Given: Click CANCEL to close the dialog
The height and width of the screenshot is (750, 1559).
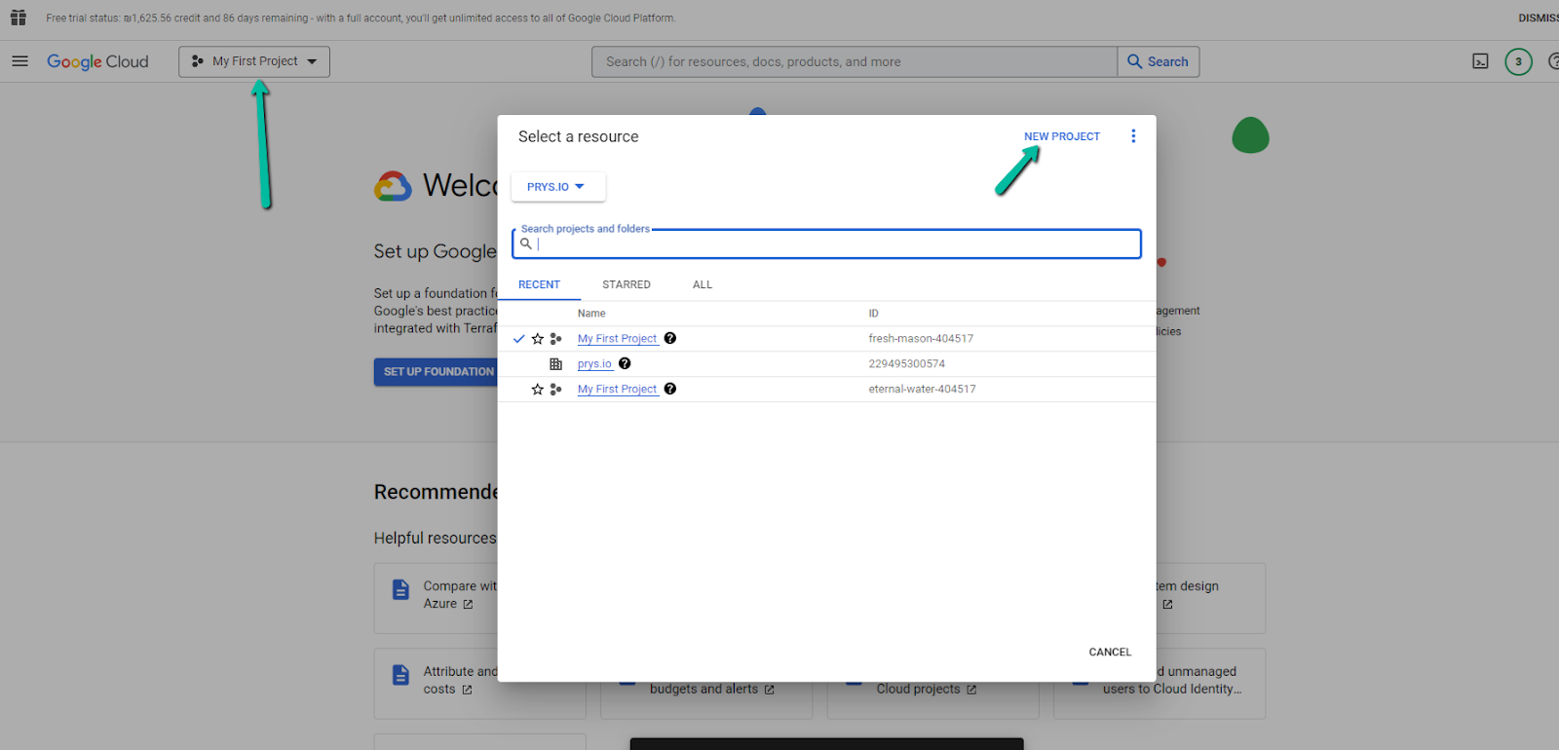Looking at the screenshot, I should (1110, 653).
